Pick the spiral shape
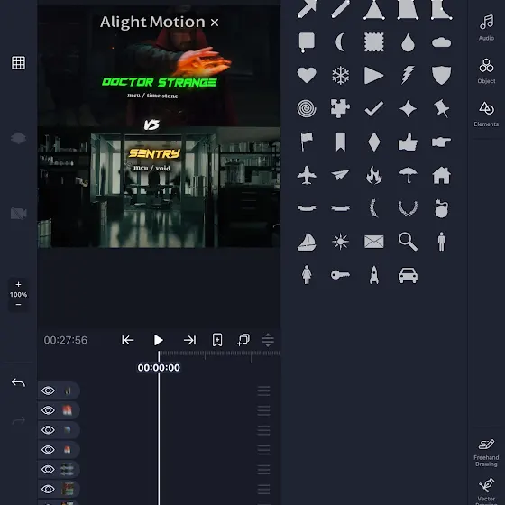The width and height of the screenshot is (505, 505). point(307,108)
